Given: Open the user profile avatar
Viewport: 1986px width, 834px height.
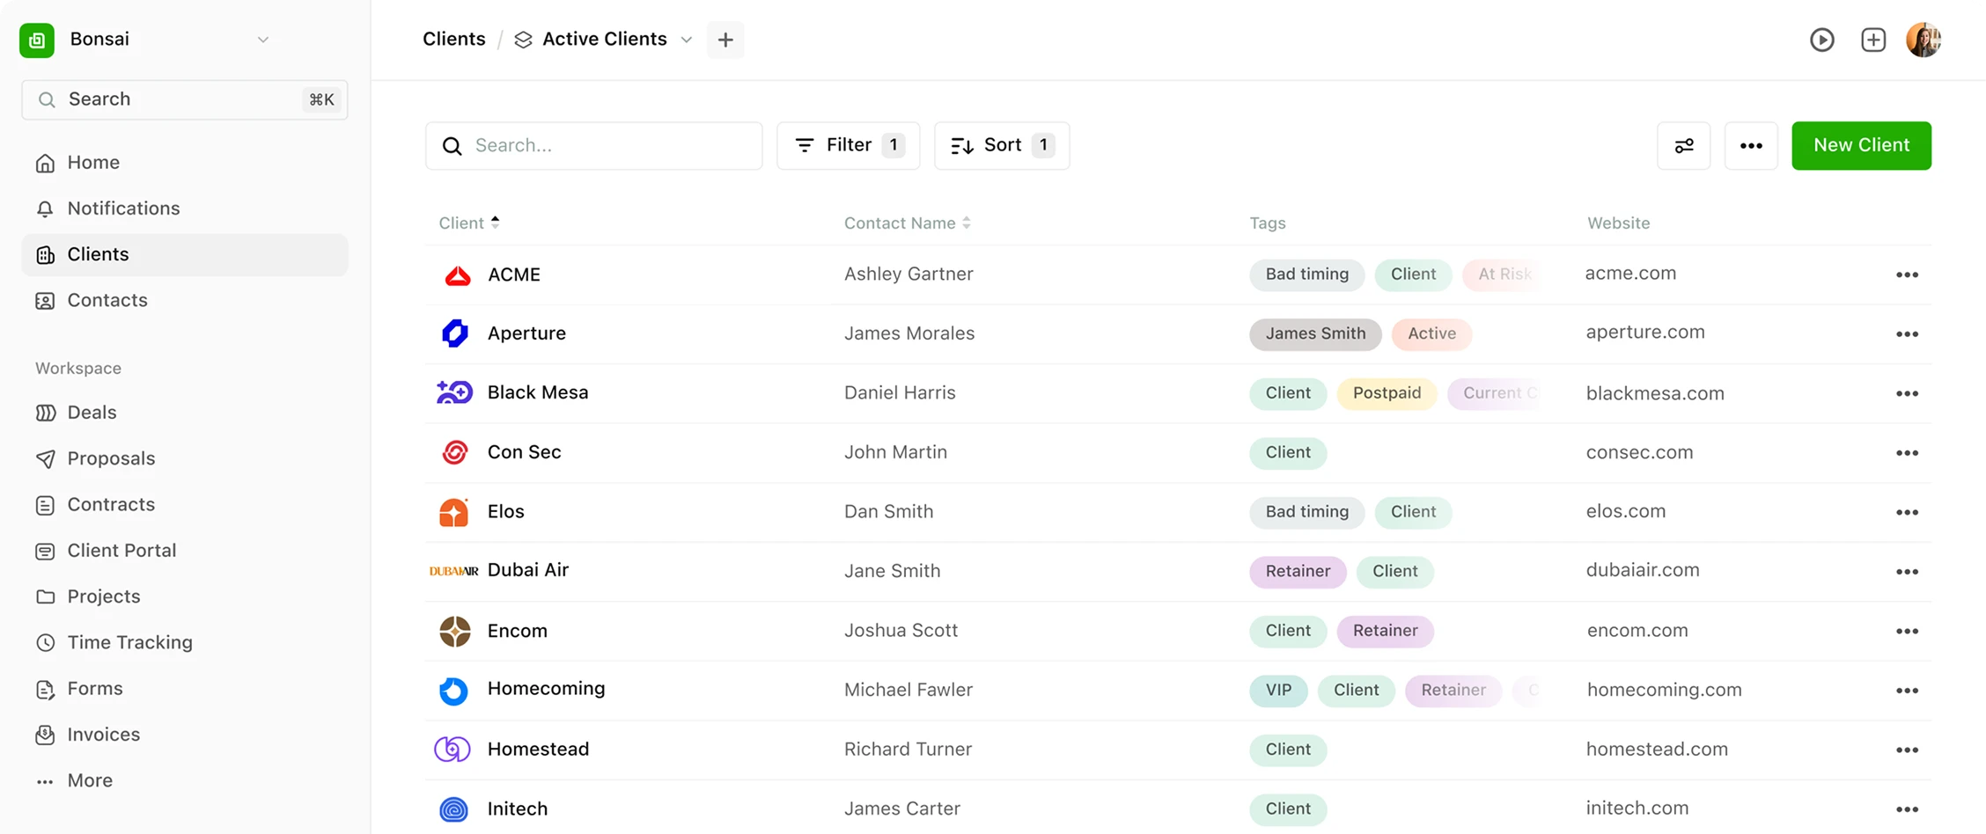Looking at the screenshot, I should click(1923, 40).
